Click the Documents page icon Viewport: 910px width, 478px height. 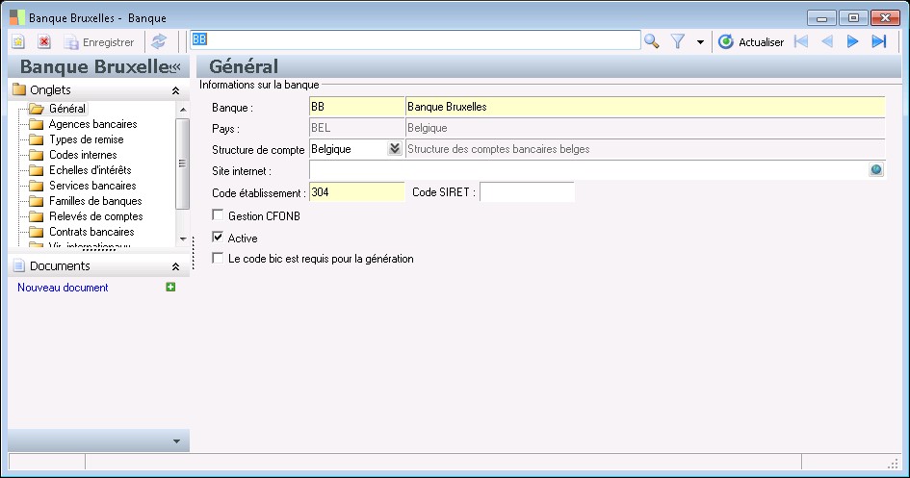(19, 265)
